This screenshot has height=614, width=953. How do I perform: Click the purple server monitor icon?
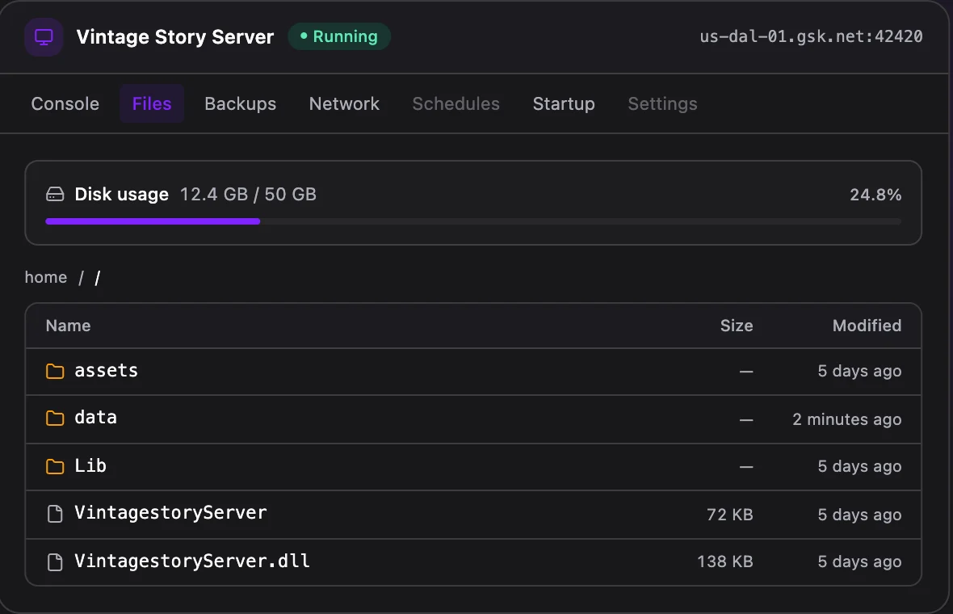[x=44, y=37]
